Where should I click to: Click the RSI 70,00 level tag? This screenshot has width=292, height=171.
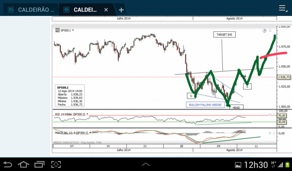(x=282, y=116)
